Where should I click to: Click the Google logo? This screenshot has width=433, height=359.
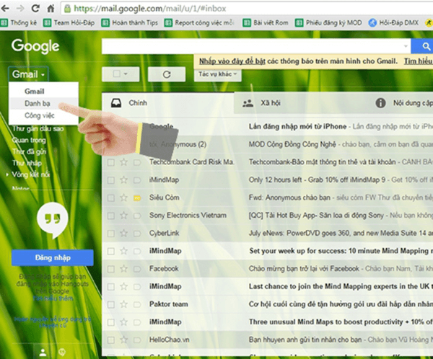pos(35,46)
